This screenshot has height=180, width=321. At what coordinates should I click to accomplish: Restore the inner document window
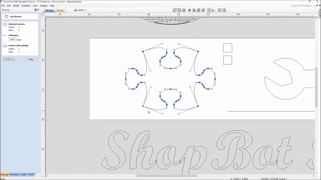317,5
